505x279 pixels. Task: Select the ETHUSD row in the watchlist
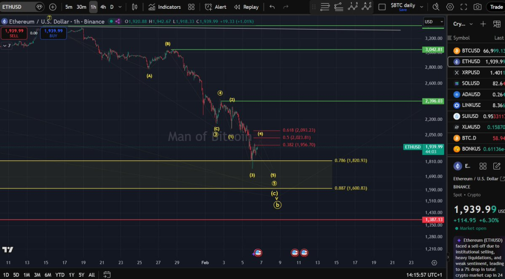[x=477, y=62]
